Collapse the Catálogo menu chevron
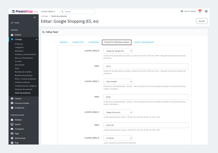Screen dimensions: 218x153 click(37, 39)
